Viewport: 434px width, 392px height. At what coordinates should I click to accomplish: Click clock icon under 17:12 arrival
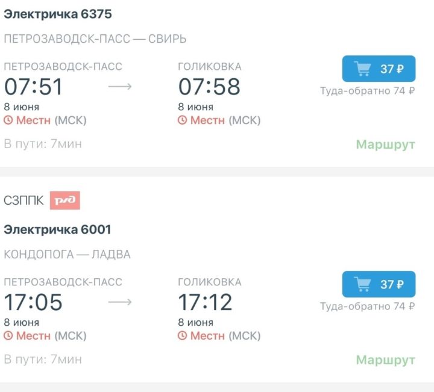[182, 336]
